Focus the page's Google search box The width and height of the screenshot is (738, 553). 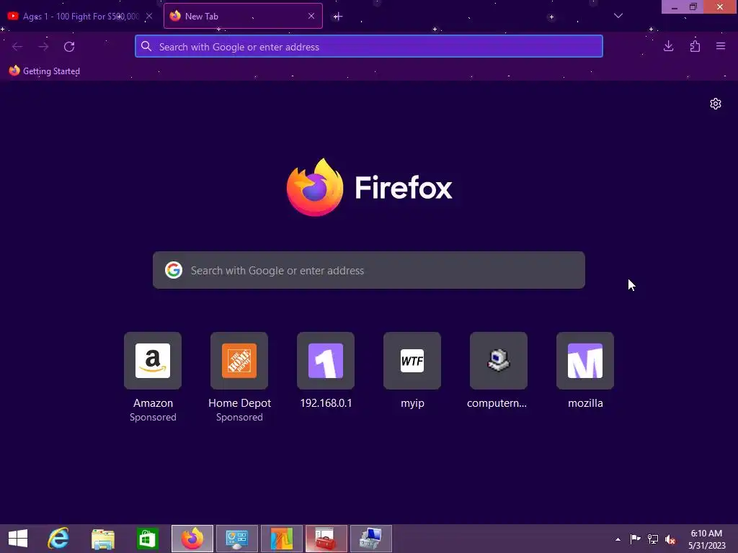[368, 271]
